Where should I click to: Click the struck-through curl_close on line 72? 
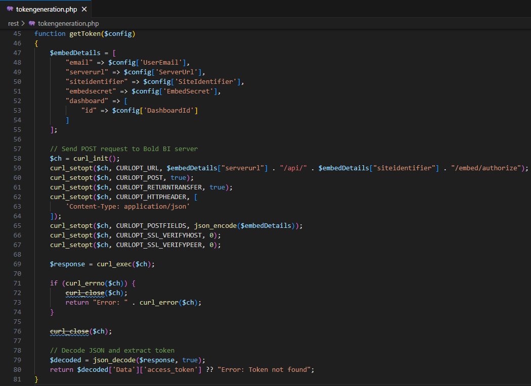click(x=85, y=293)
